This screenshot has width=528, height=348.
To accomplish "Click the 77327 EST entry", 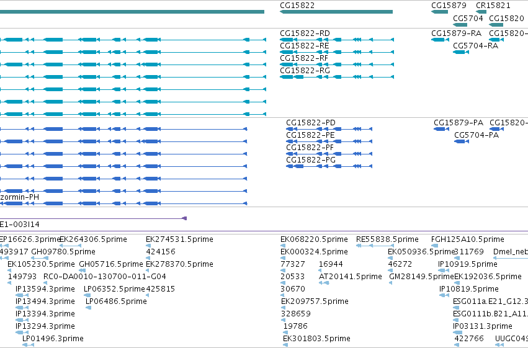I will (x=293, y=264).
